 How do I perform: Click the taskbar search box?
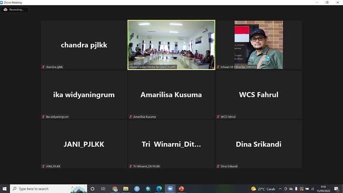click(48, 189)
